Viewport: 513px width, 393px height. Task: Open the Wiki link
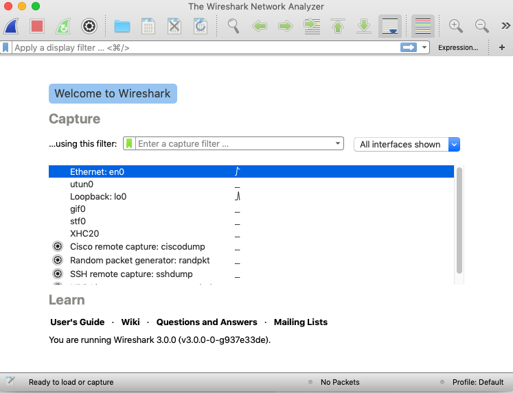click(130, 322)
